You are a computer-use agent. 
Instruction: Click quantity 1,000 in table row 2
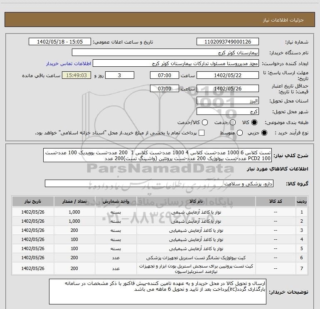tap(74, 221)
